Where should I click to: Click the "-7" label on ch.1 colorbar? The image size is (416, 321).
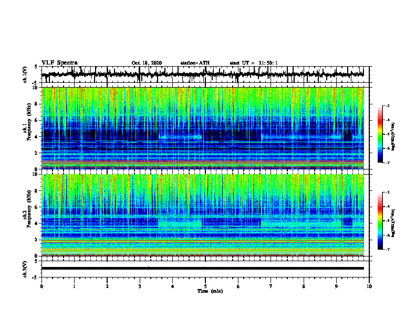[x=388, y=163]
